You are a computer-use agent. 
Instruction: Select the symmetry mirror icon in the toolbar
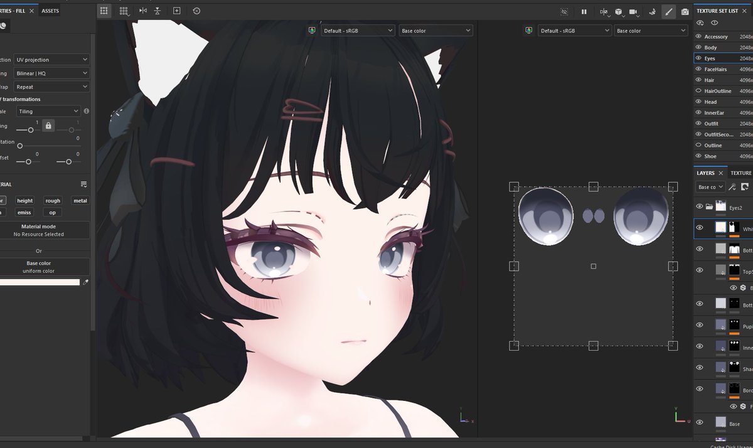pyautogui.click(x=143, y=11)
